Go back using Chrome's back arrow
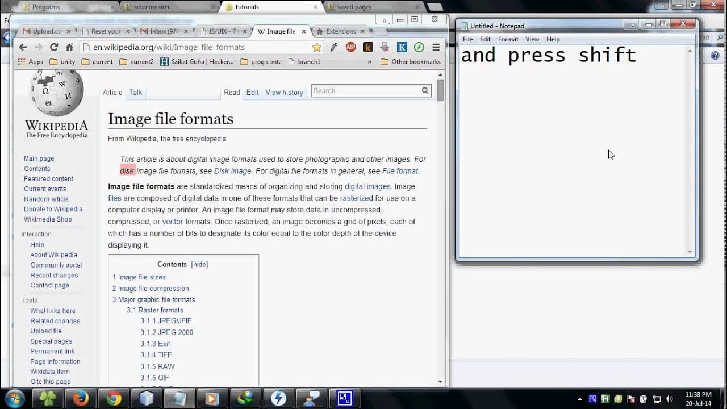The width and height of the screenshot is (727, 409). (x=23, y=47)
